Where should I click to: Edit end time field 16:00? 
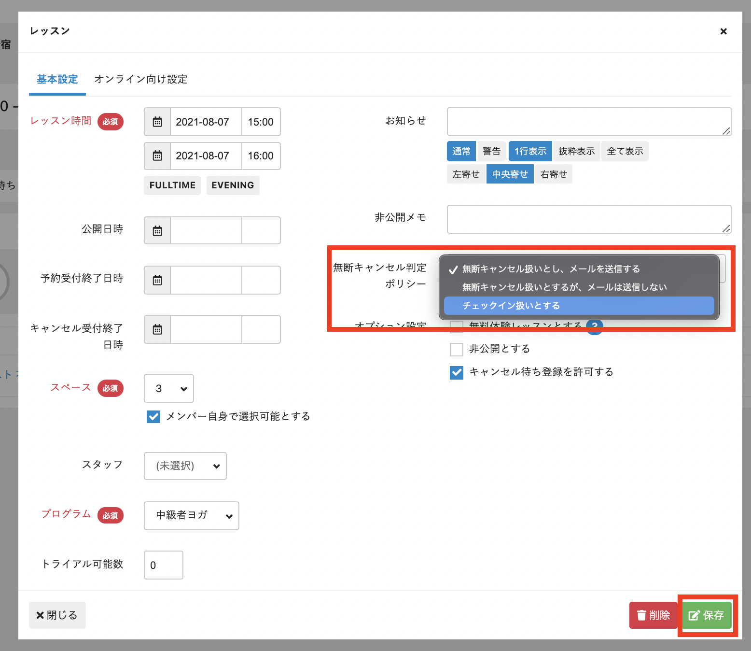(261, 156)
